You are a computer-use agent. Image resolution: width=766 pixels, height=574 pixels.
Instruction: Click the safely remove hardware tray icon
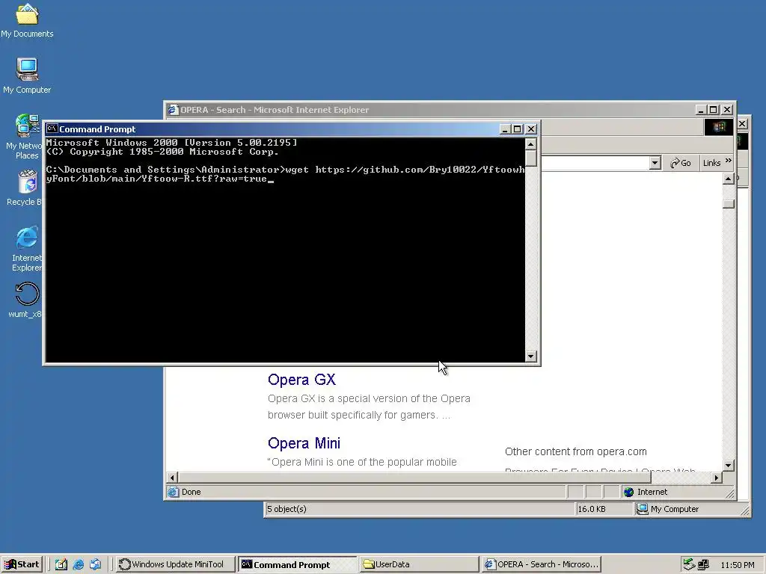pos(689,564)
